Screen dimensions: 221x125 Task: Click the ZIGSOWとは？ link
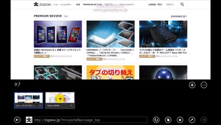(179, 16)
